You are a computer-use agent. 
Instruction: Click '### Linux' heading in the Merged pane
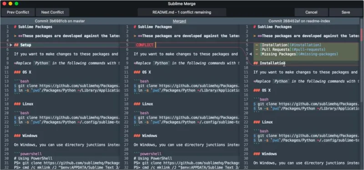point(143,104)
